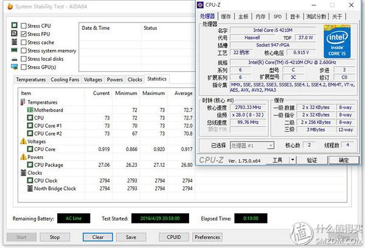365x248 pixels.
Task: Click the Clocks category icon
Action: [x=23, y=172]
